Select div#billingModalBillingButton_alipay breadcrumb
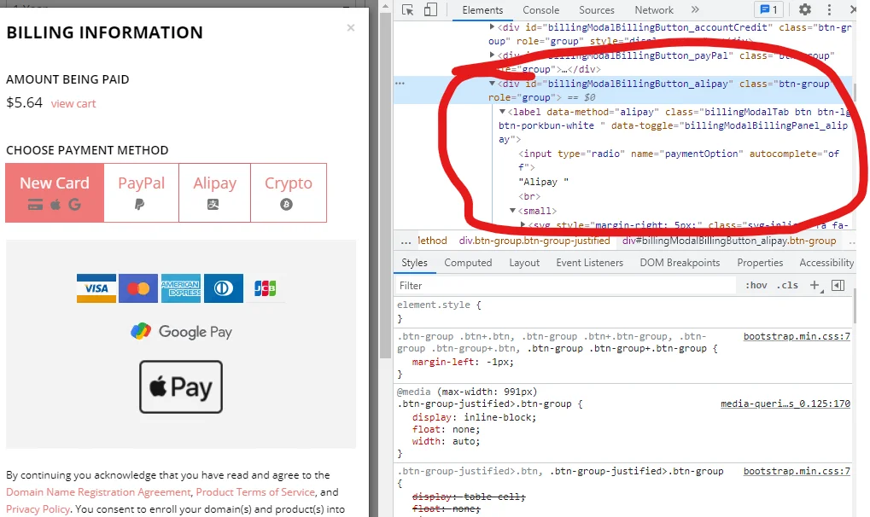Image resolution: width=870 pixels, height=517 pixels. pos(729,241)
